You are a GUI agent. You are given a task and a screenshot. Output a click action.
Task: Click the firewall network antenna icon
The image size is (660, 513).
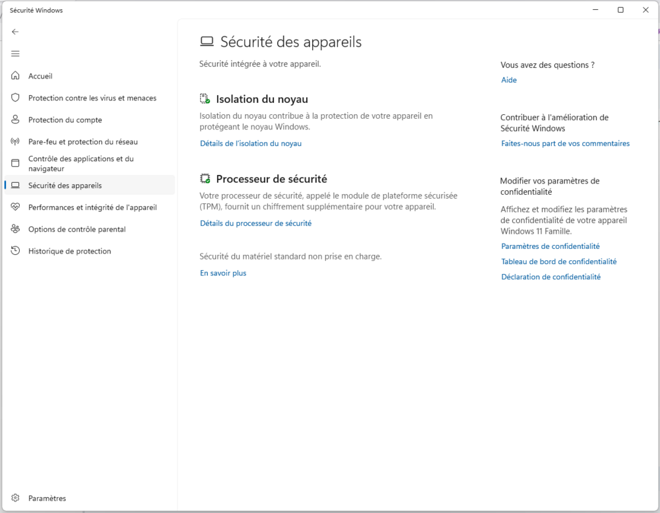[x=15, y=141]
